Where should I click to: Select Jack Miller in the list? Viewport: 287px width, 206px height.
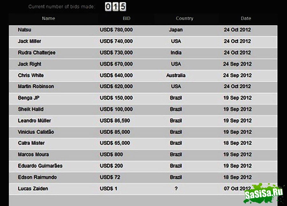[29, 41]
